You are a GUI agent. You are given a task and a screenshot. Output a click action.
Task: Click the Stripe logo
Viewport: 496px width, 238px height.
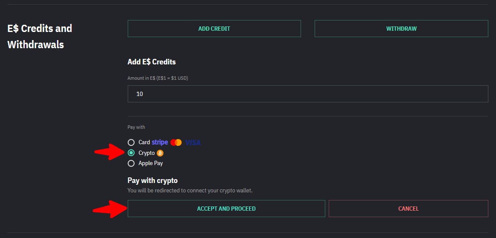pyautogui.click(x=160, y=142)
